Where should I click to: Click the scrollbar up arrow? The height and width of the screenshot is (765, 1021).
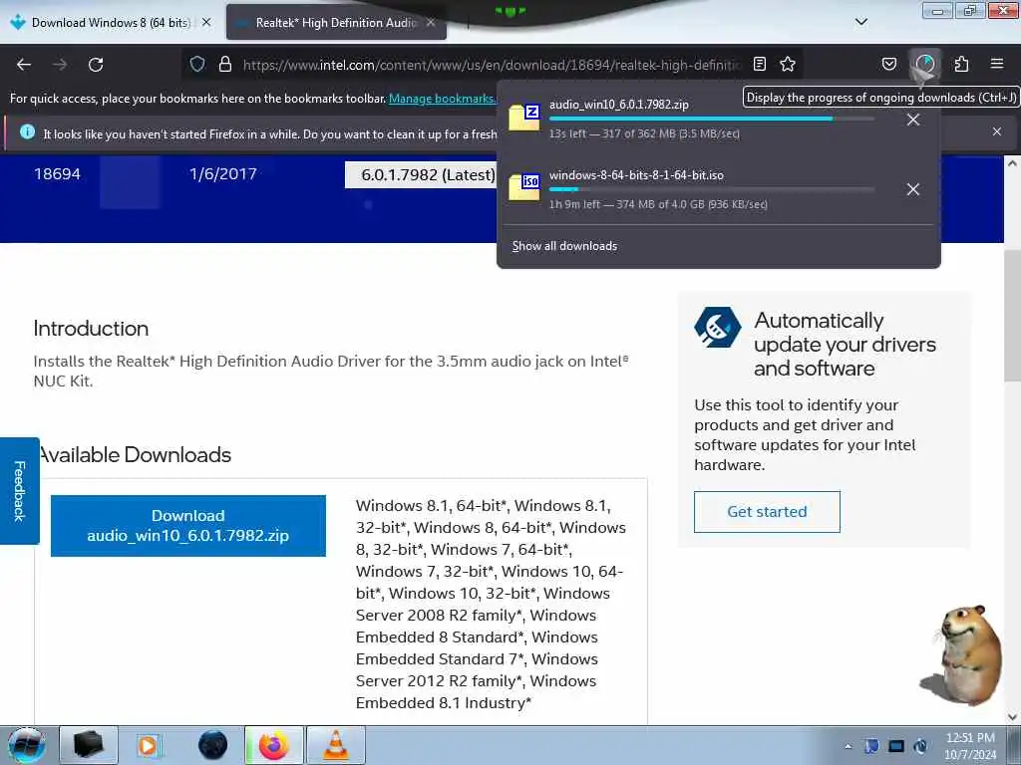(1012, 163)
